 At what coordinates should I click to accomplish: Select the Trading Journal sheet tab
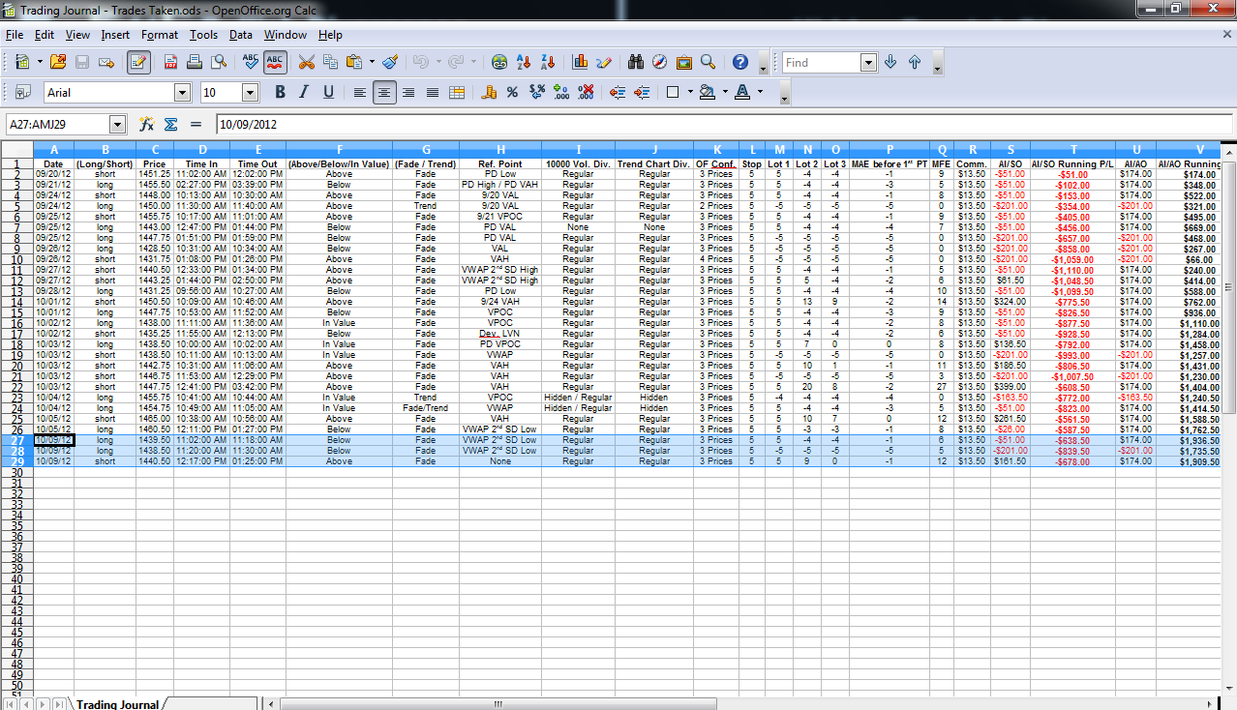coord(117,704)
